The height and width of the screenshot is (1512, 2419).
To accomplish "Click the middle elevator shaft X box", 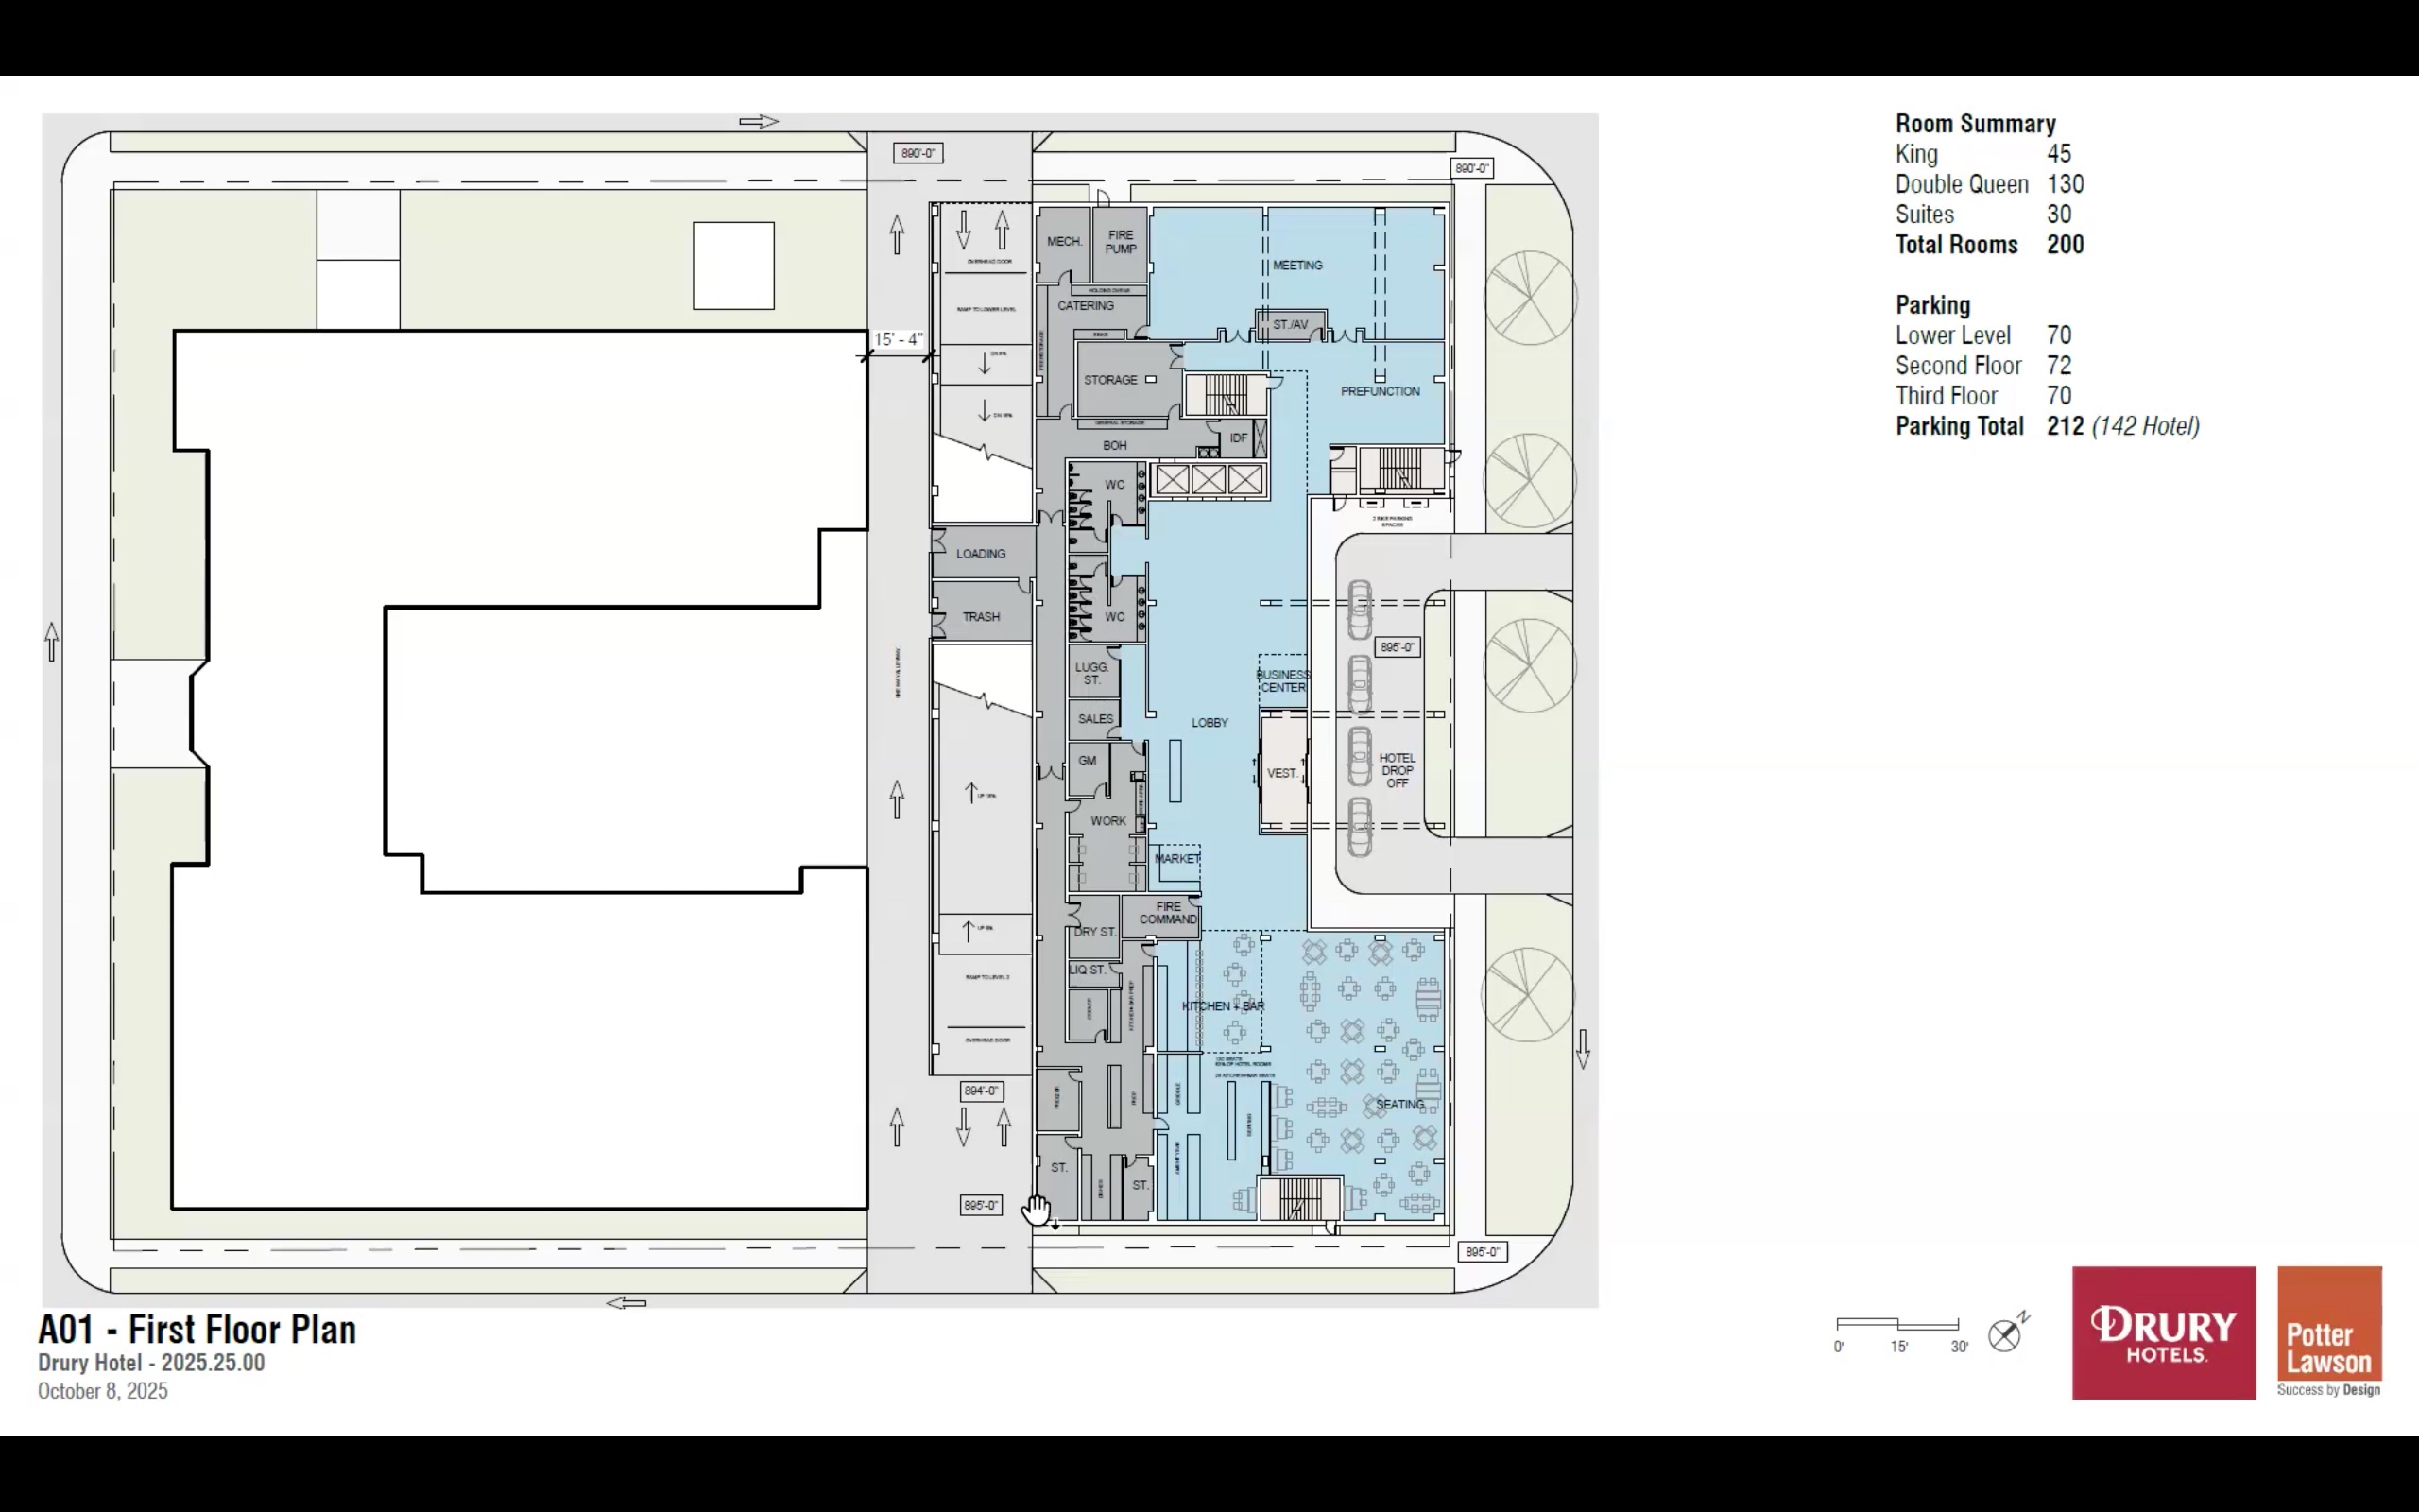I will tap(1209, 480).
